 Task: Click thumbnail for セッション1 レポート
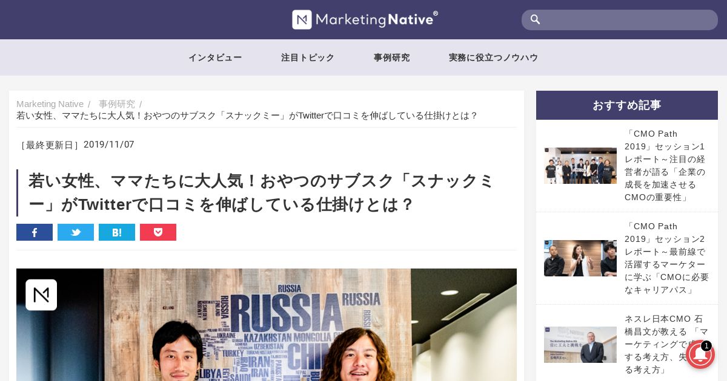coord(580,166)
